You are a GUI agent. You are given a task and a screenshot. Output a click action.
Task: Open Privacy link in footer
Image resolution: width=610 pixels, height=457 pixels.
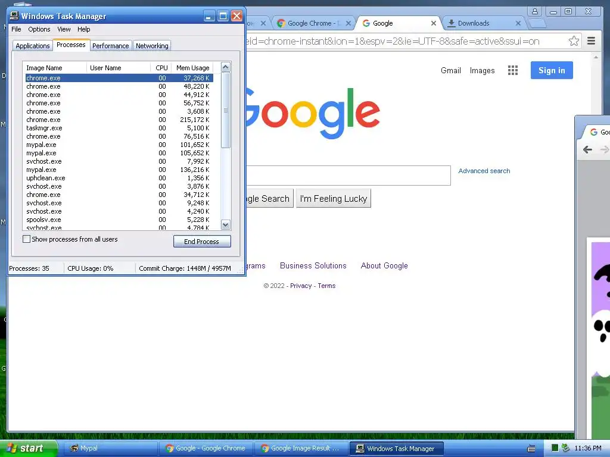click(x=301, y=286)
